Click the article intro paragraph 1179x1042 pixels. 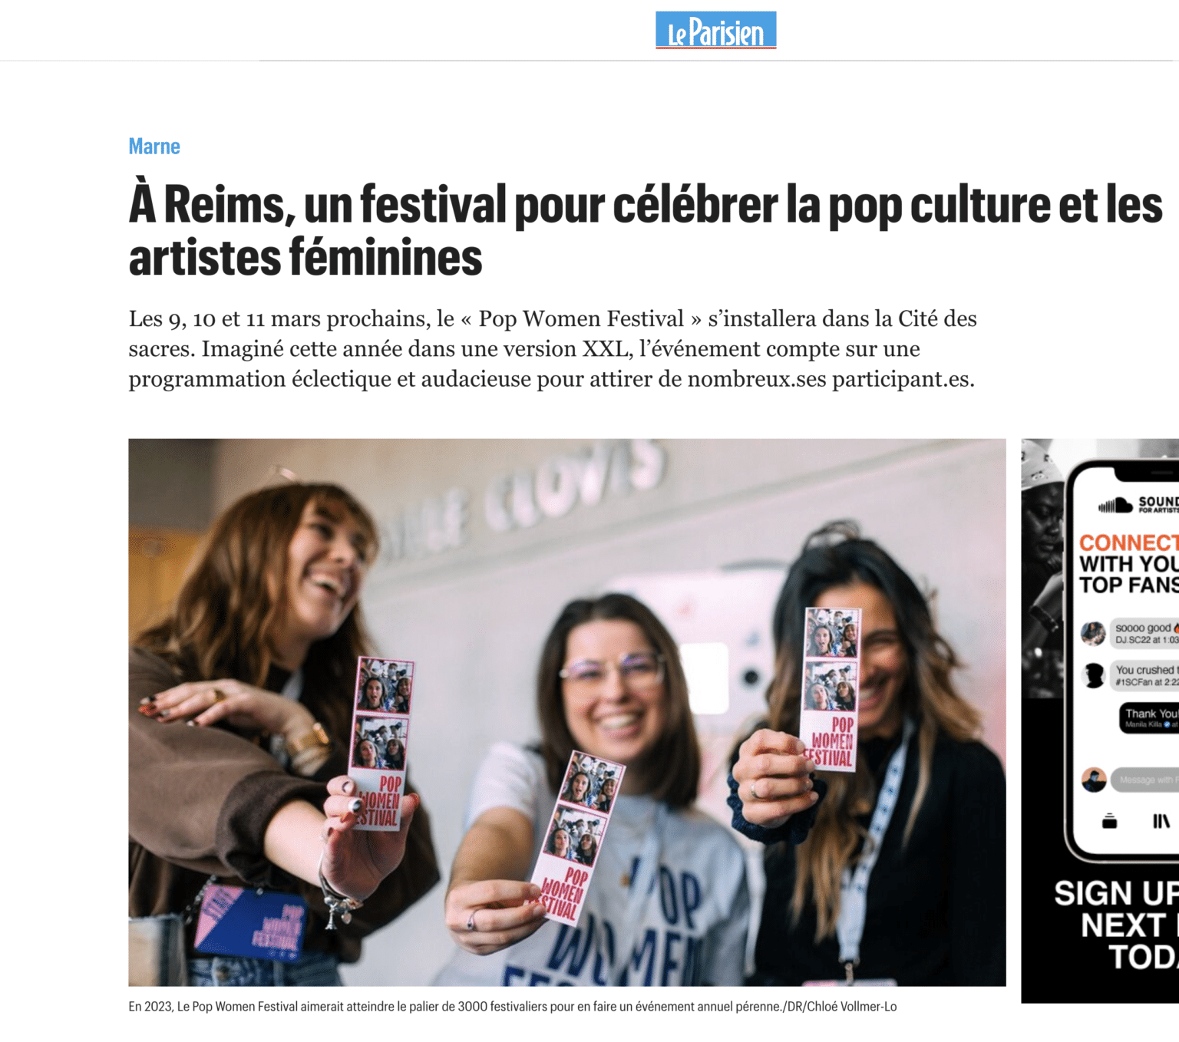(x=553, y=349)
